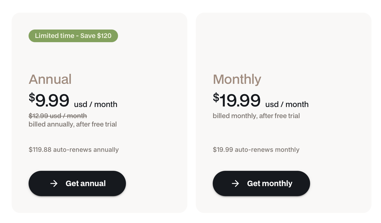Click billed annually, after free trial text
This screenshot has height=223, width=381.
pos(73,124)
